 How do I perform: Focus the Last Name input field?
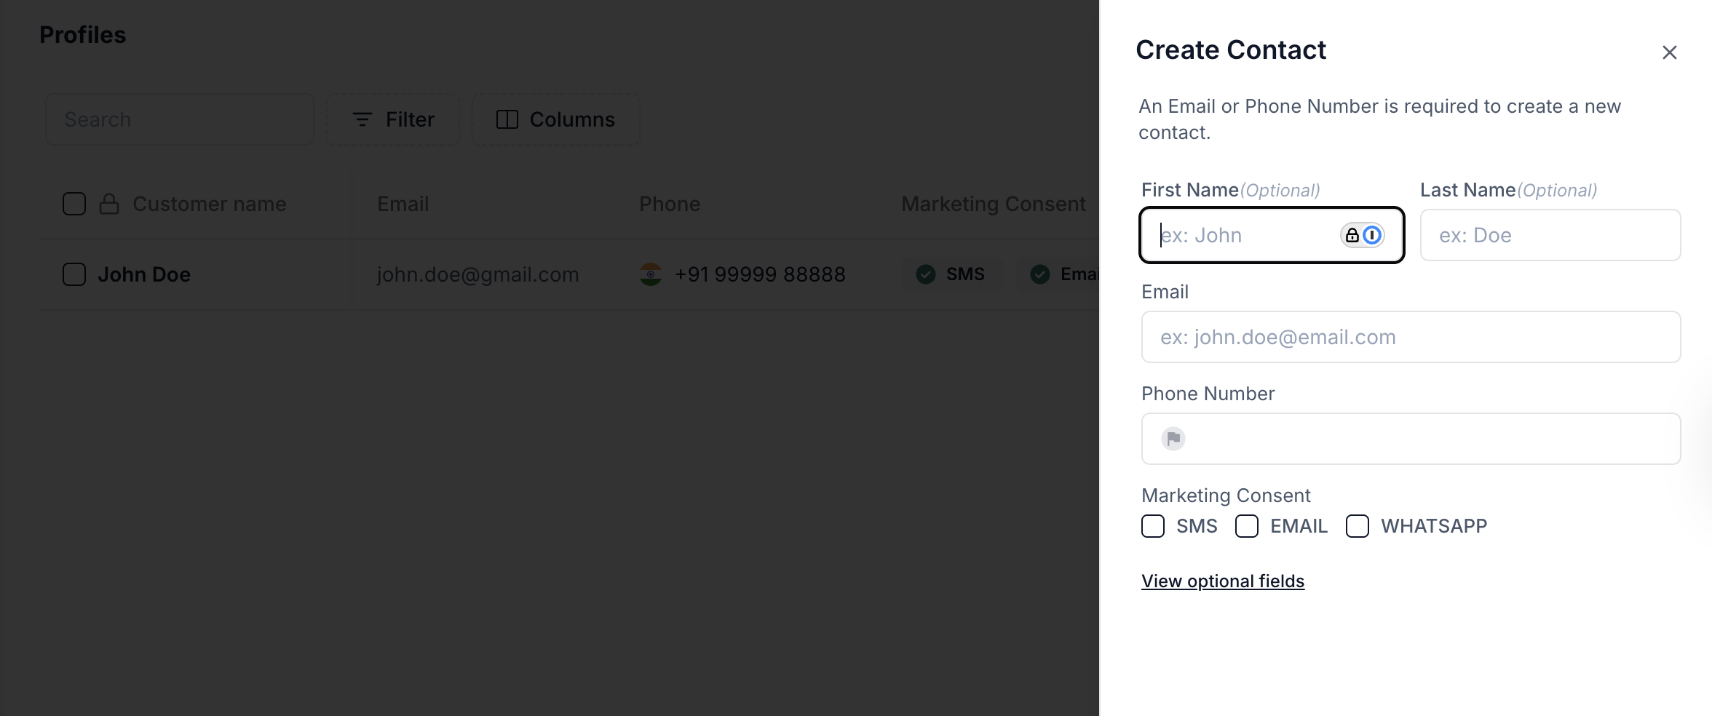(1550, 235)
